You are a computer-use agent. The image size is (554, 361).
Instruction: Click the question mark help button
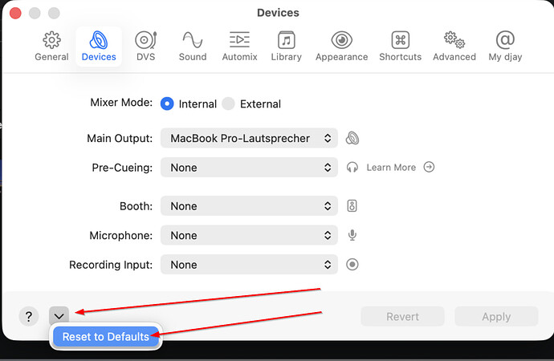tap(28, 316)
